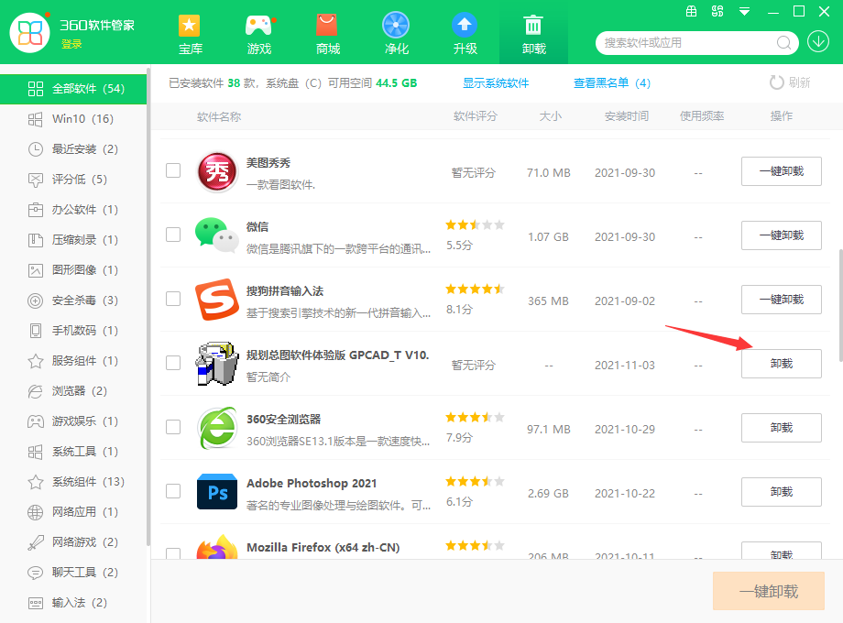Click the gift box icon in title bar
This screenshot has height=623, width=843.
(692, 11)
